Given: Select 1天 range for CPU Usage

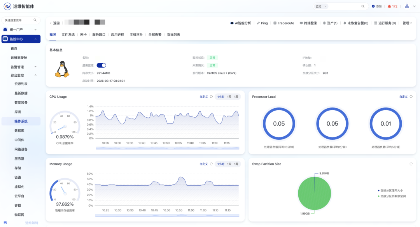Looking at the screenshot, I should (229, 97).
